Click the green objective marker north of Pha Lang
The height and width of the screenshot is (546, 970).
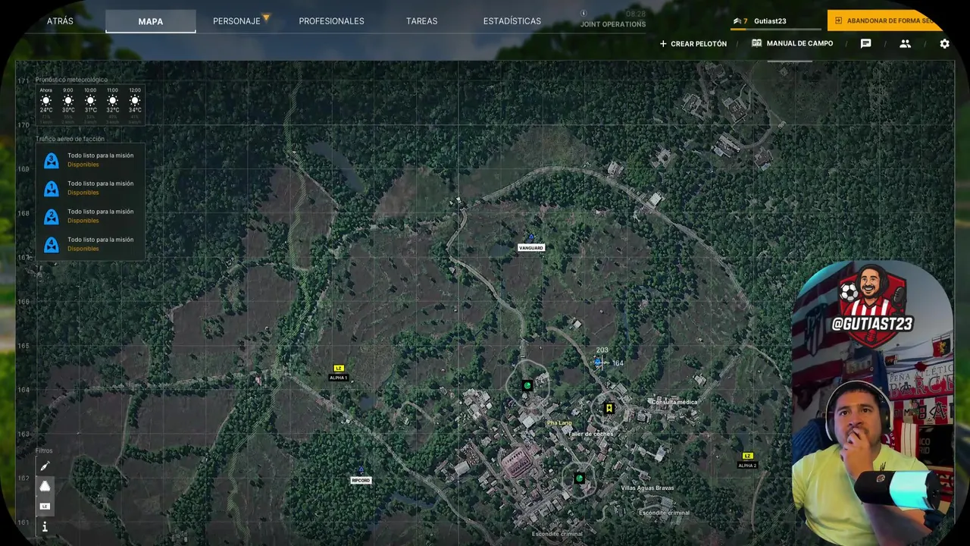(527, 385)
